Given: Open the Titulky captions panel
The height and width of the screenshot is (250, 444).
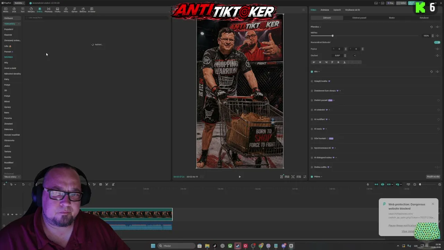Looking at the screenshot, I should [x=57, y=10].
